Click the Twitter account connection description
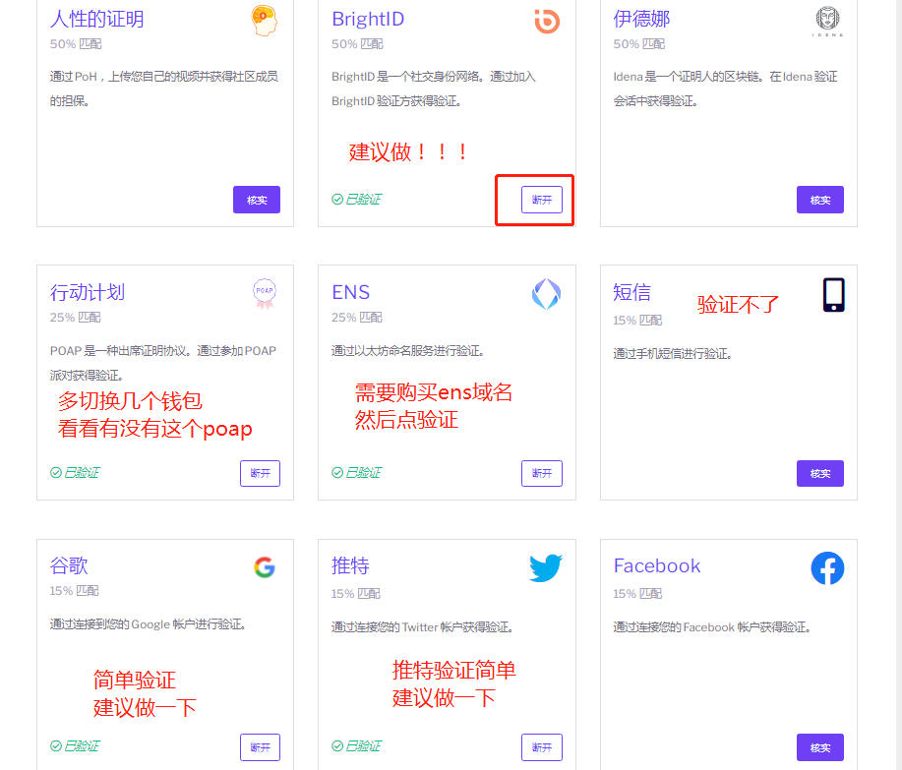Screen dimensions: 902x770 [x=422, y=627]
